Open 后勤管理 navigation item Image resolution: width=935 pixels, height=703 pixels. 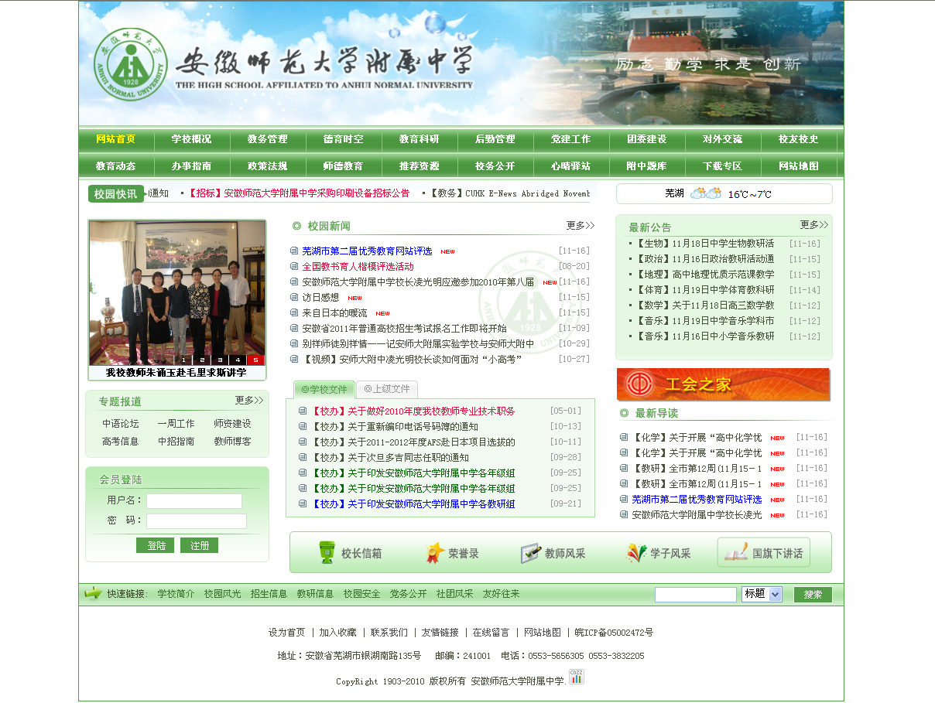tap(495, 139)
